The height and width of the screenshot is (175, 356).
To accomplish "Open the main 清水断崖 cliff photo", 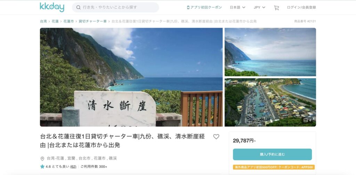I will pos(131,77).
